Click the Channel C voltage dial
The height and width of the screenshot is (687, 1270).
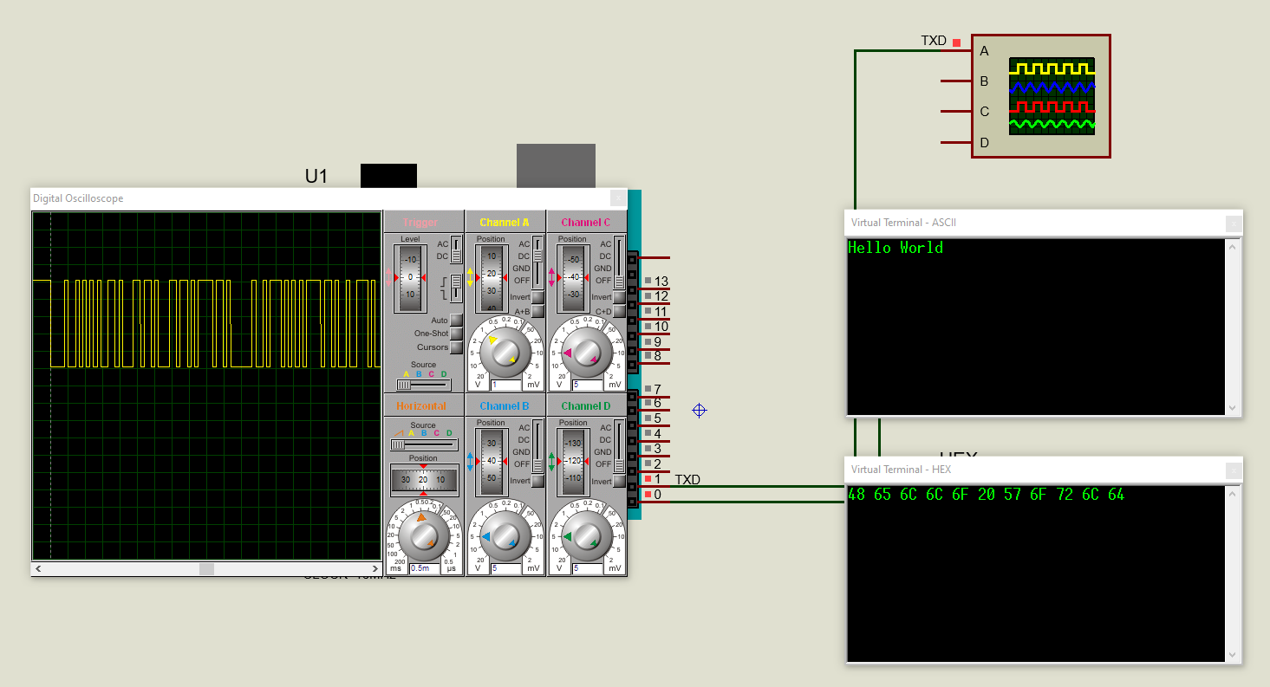(x=586, y=352)
